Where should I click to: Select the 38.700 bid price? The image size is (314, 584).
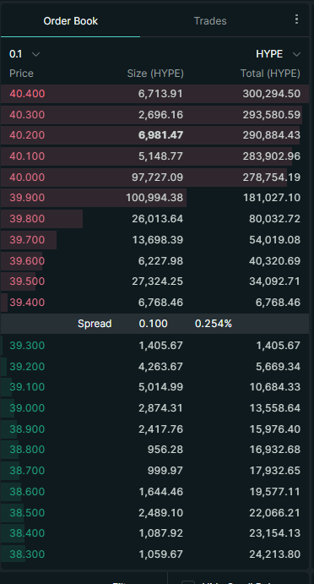(27, 471)
